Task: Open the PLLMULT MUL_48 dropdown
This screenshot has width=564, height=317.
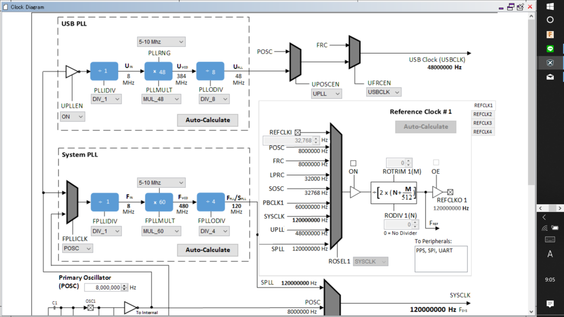Action: click(x=161, y=99)
